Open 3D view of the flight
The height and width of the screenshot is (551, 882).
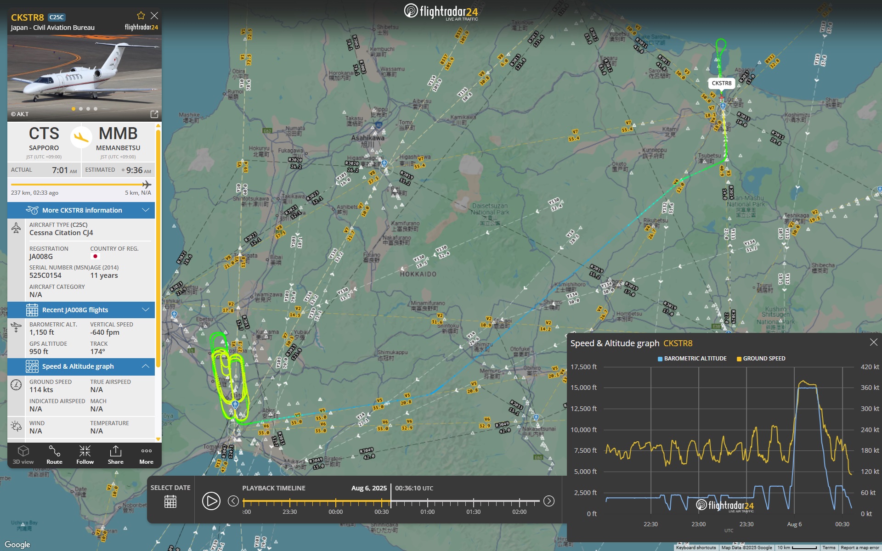point(23,455)
